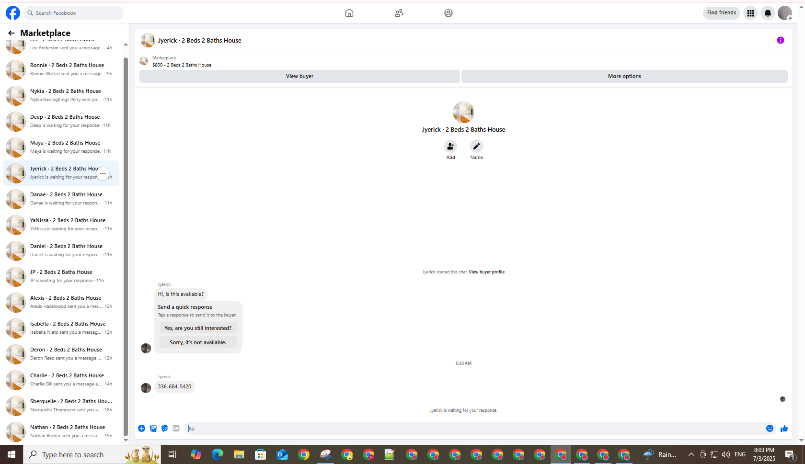Click the View buyer button

pos(299,76)
